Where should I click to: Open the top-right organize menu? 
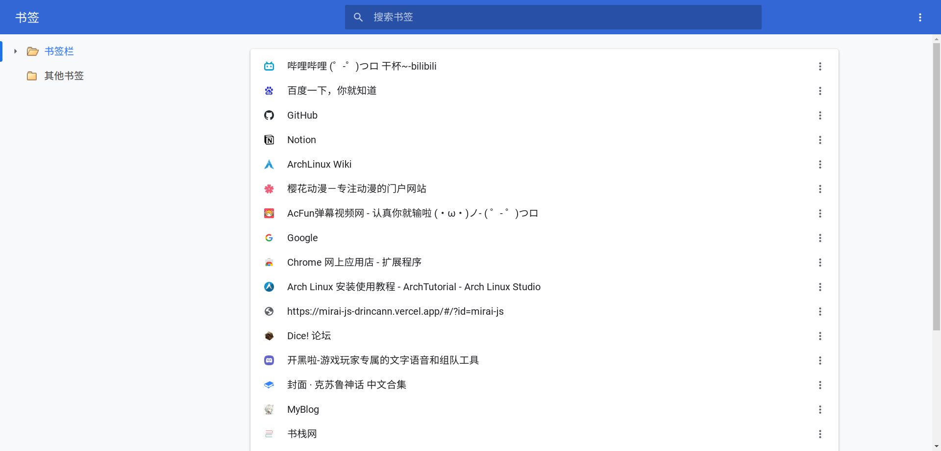(920, 17)
